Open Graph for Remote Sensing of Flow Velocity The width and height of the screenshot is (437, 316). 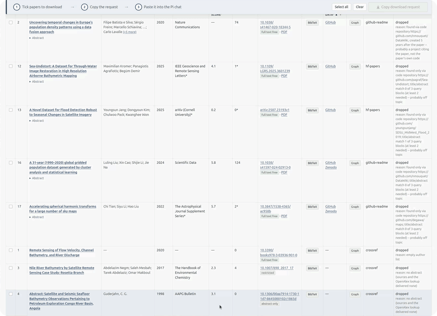click(x=355, y=250)
